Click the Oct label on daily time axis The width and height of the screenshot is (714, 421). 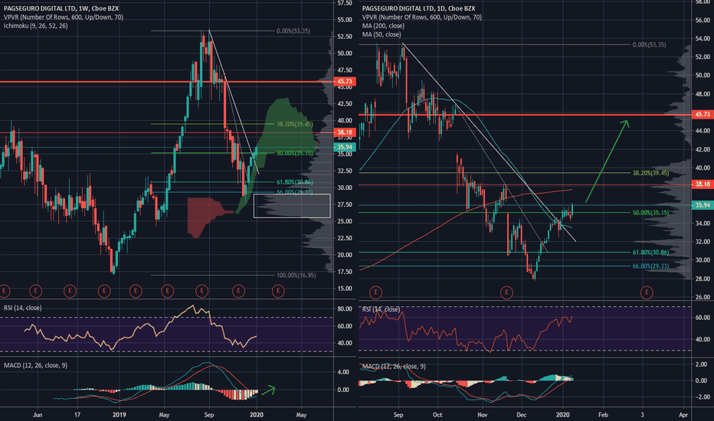pos(437,415)
